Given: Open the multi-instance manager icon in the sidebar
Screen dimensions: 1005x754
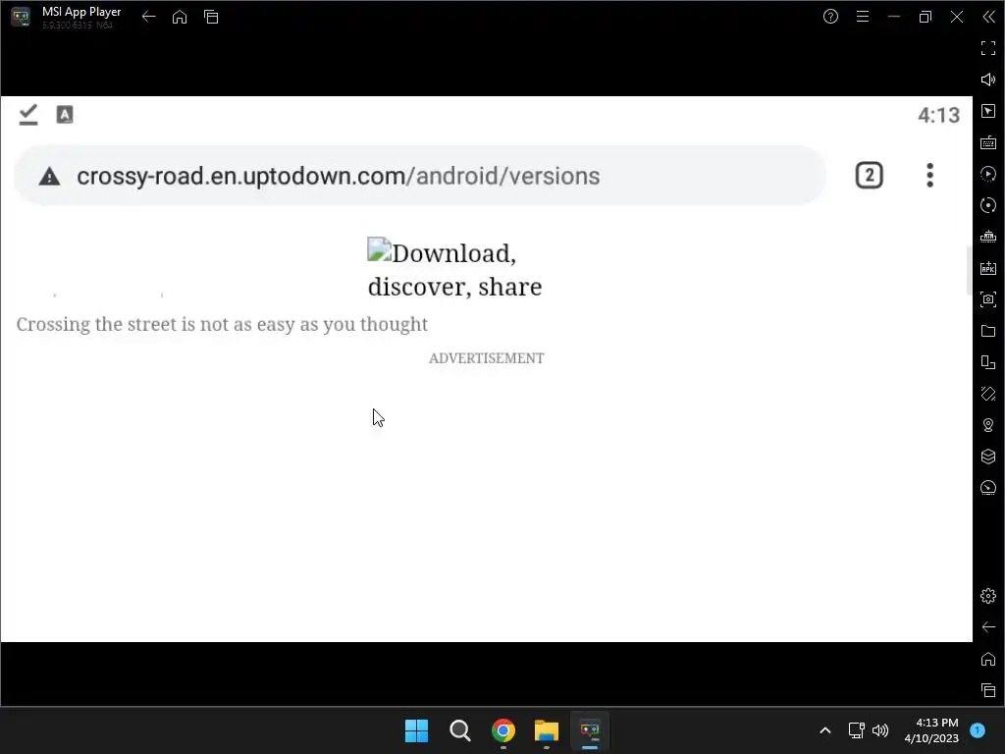Looking at the screenshot, I should point(988,237).
